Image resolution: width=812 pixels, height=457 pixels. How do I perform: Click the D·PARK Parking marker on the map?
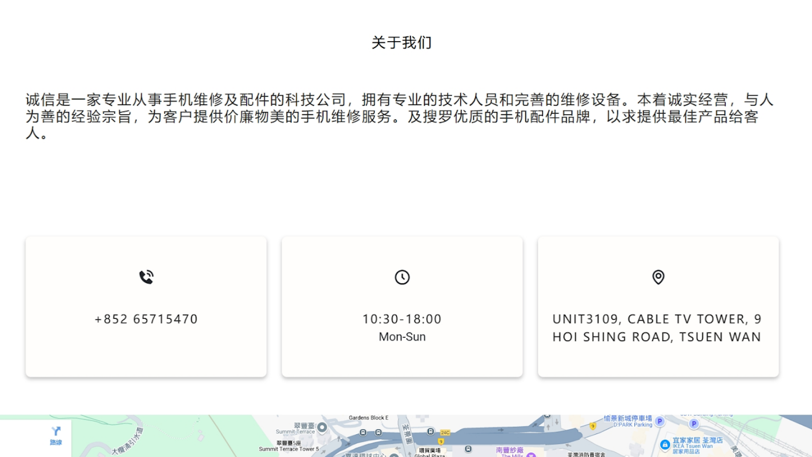click(660, 422)
